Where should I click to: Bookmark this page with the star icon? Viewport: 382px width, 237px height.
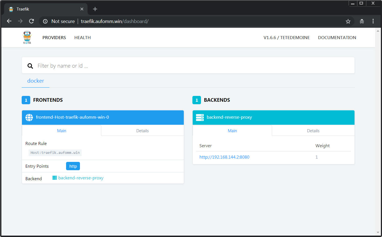[x=348, y=21]
